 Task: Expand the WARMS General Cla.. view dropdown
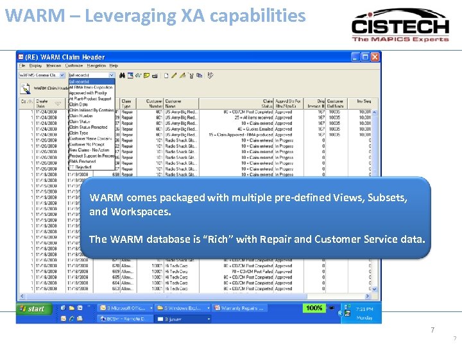[x=62, y=76]
